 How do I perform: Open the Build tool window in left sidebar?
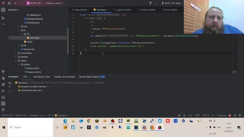coord(3,72)
